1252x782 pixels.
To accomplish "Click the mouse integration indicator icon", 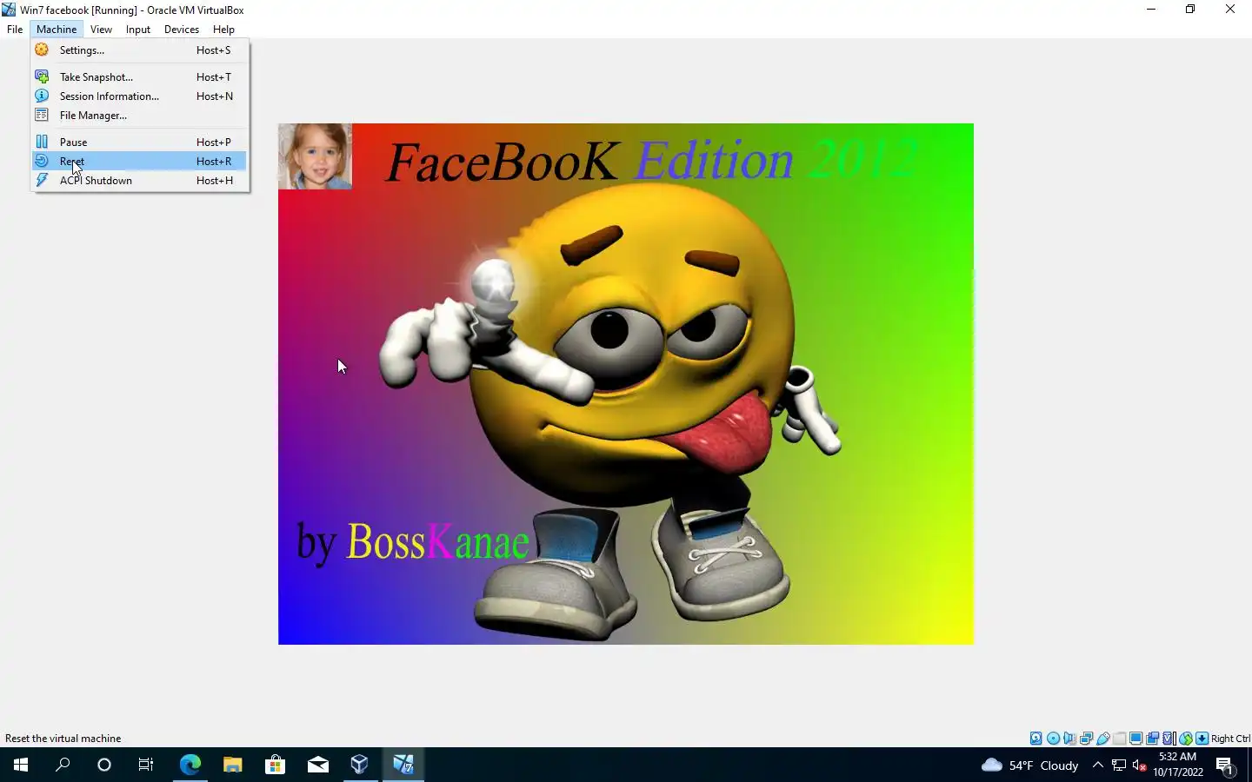I will point(1185,739).
